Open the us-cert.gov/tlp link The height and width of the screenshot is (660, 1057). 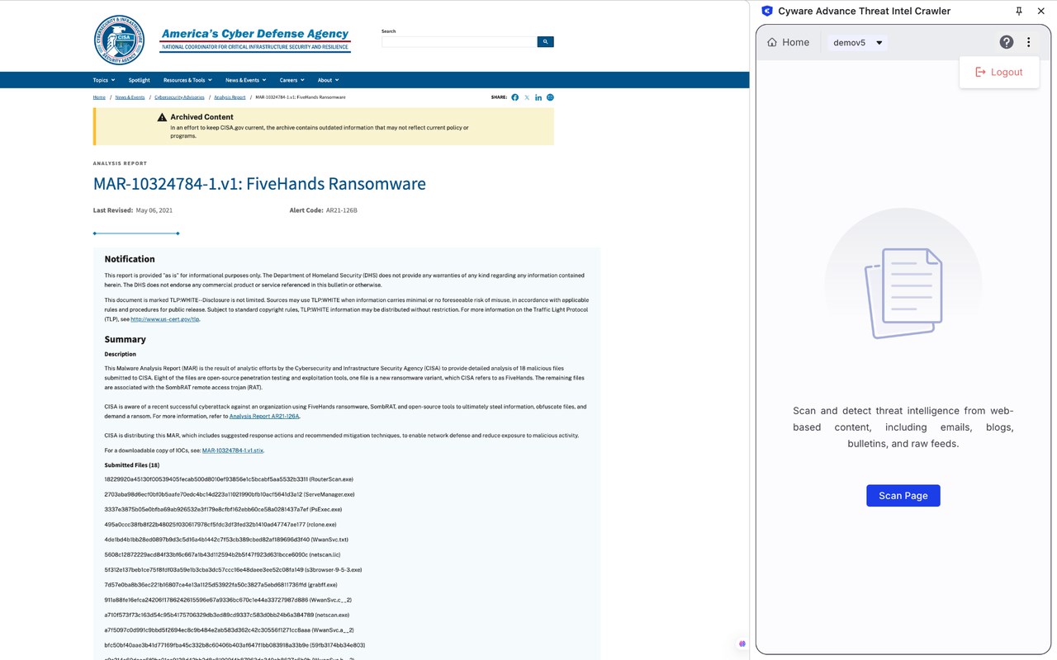click(x=164, y=319)
